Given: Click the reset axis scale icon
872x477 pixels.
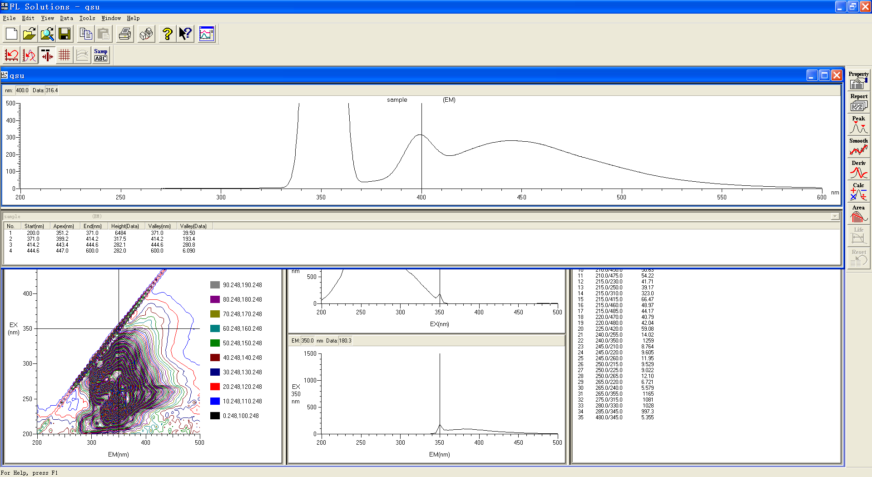Looking at the screenshot, I should pos(12,55).
